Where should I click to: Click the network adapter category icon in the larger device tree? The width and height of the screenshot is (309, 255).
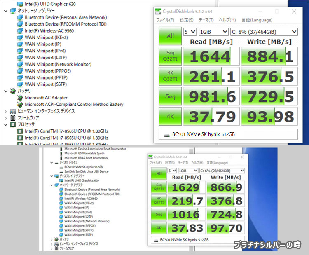[x=13, y=11]
